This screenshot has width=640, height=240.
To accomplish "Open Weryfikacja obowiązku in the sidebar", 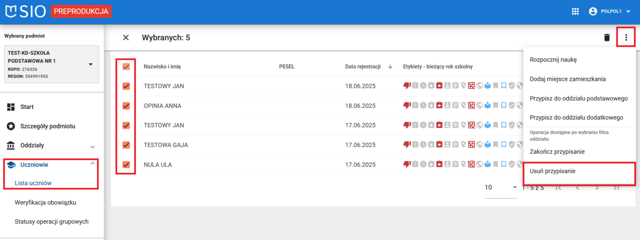I will coord(49,202).
